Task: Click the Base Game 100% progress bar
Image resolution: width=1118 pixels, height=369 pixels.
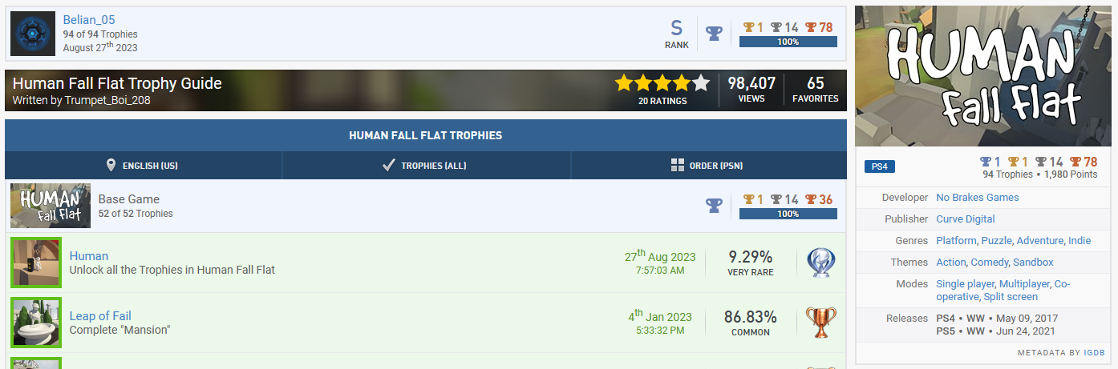Action: (x=788, y=215)
